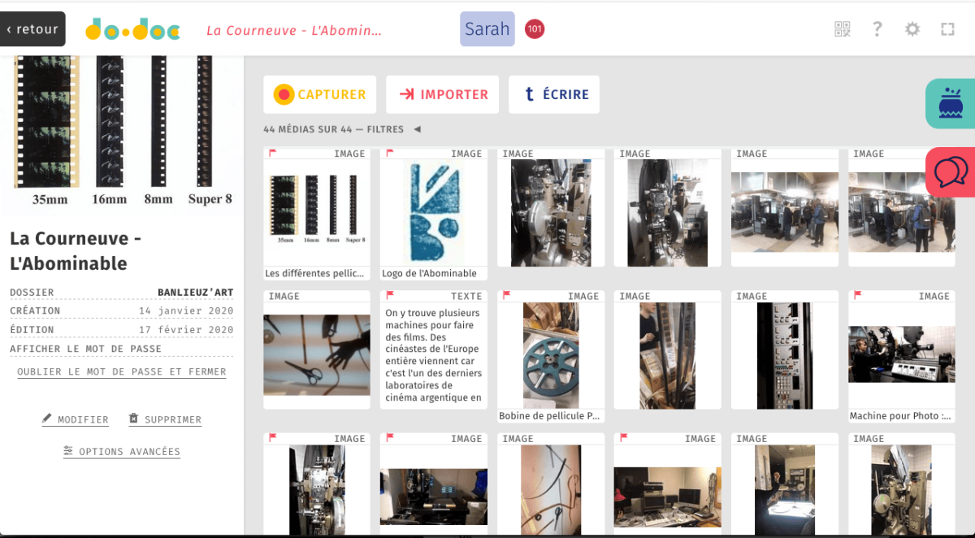Image resolution: width=975 pixels, height=538 pixels.
Task: Go back using the retour button
Action: (32, 29)
